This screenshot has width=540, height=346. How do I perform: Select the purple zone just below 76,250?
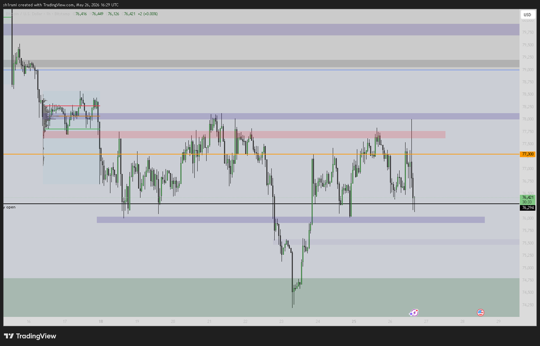click(291, 220)
